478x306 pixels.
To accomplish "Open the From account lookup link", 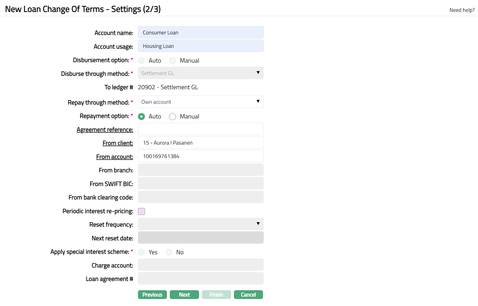I will click(115, 157).
